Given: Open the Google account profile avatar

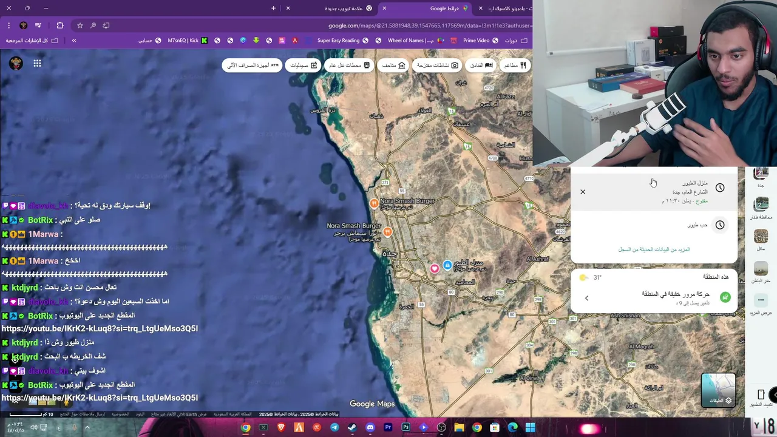Looking at the screenshot, I should click(16, 63).
